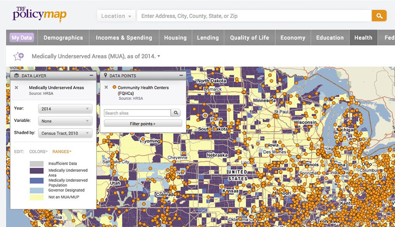This screenshot has height=227, width=395.
Task: Click the My Data button
Action: 21,38
